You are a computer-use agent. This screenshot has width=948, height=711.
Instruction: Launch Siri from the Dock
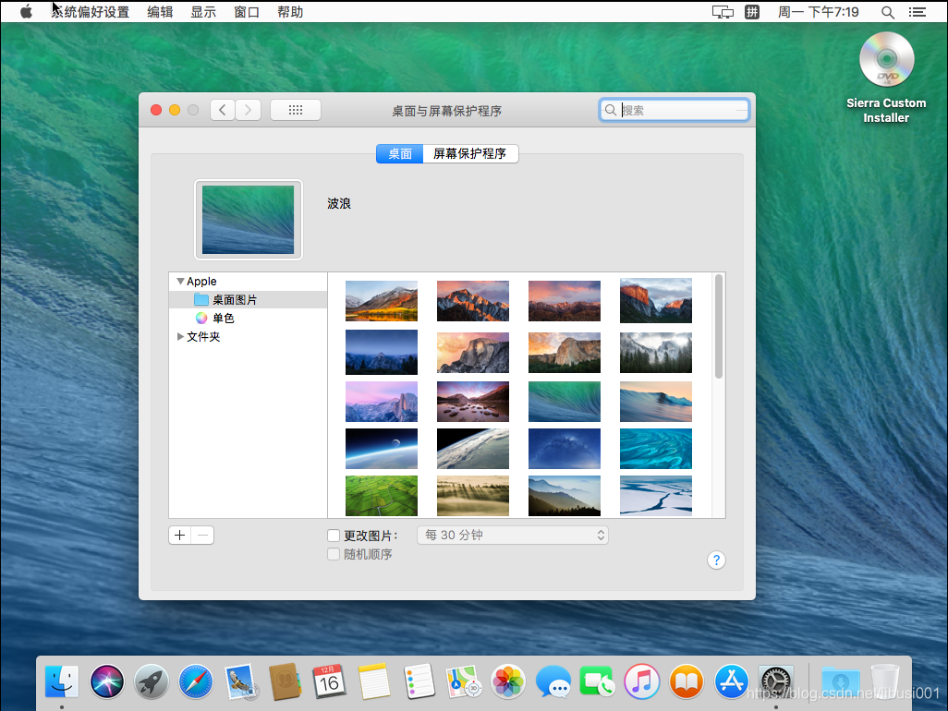107,682
